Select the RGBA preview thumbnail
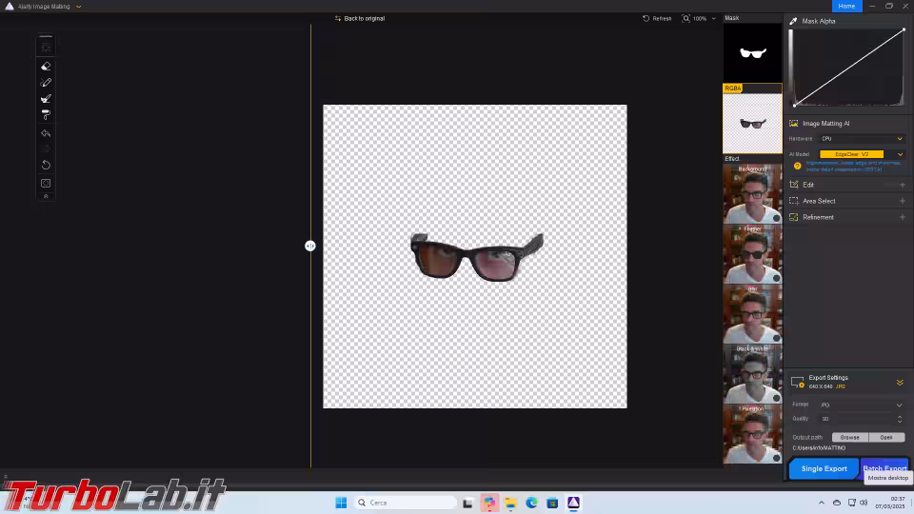914x514 pixels. point(752,123)
